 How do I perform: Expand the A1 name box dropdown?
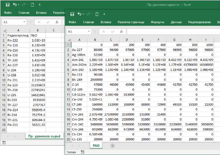(x=24, y=22)
